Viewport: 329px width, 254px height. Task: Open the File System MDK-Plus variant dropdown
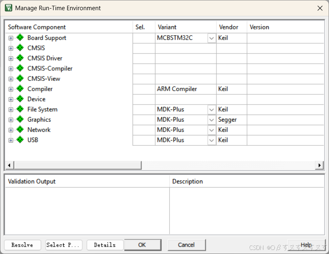[x=212, y=109]
